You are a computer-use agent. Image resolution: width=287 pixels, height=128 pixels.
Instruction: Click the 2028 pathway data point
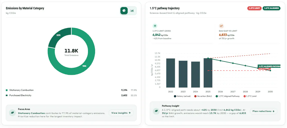click(x=245, y=66)
